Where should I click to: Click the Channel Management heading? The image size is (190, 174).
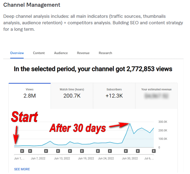32,5
